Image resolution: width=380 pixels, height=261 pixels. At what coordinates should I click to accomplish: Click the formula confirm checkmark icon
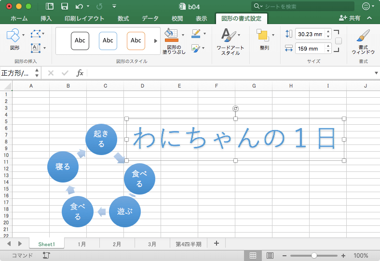click(x=65, y=73)
